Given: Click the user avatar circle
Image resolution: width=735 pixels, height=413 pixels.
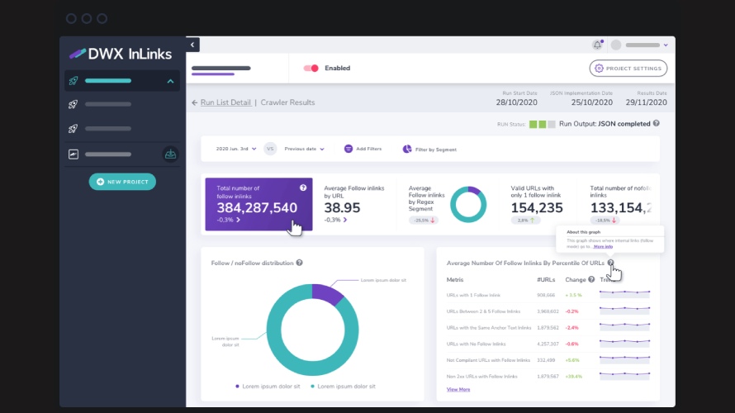Looking at the screenshot, I should [616, 45].
